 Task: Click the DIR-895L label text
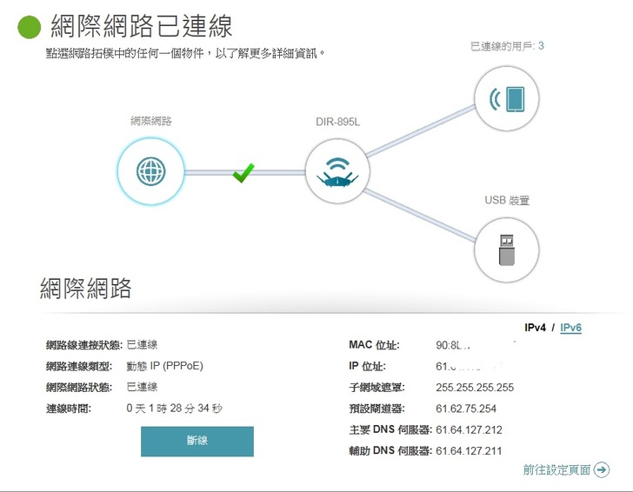(x=337, y=122)
